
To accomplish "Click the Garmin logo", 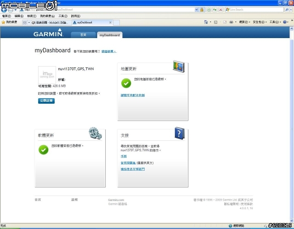I will pyautogui.click(x=48, y=33).
